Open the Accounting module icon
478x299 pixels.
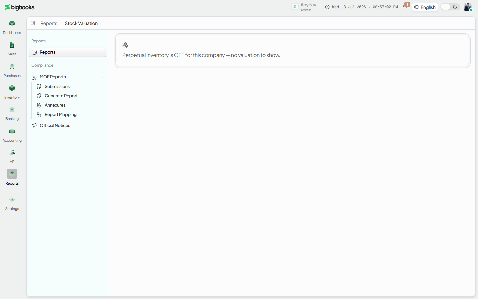pyautogui.click(x=12, y=131)
